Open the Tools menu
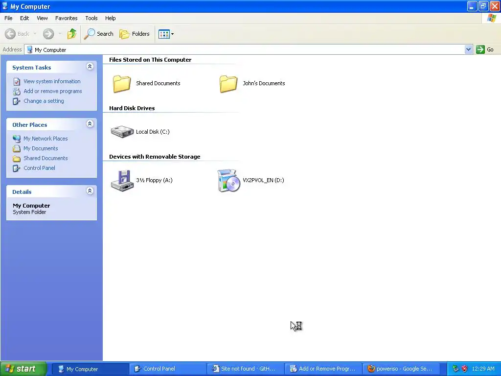 tap(91, 18)
